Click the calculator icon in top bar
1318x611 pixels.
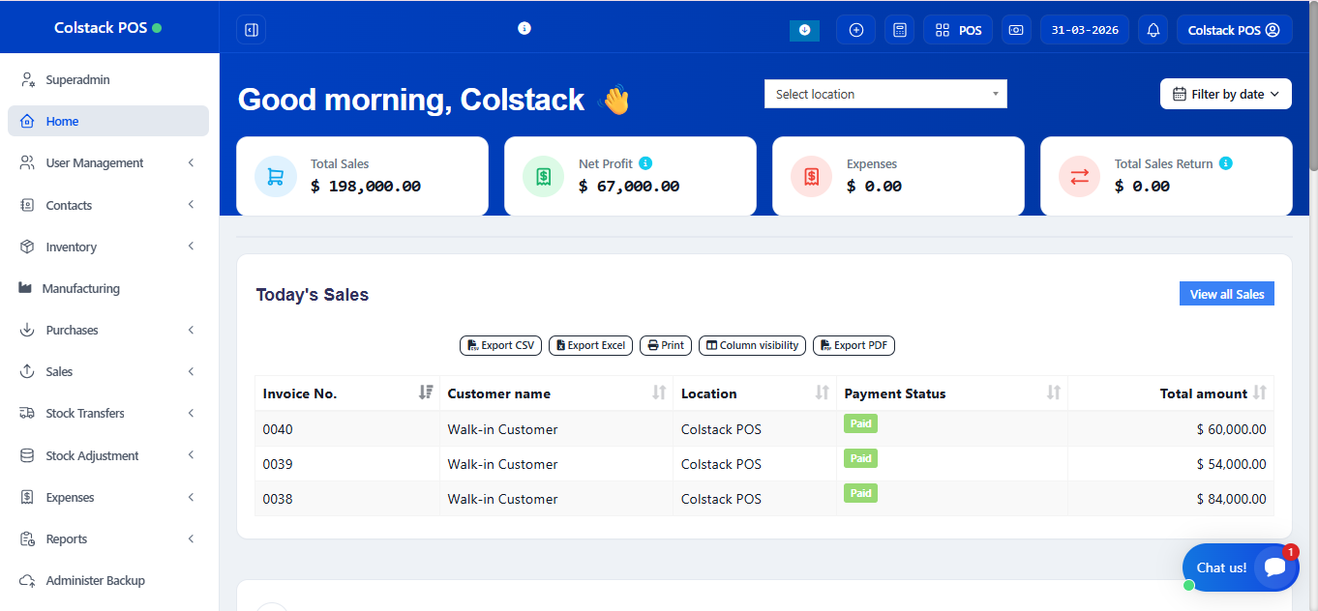tap(899, 30)
